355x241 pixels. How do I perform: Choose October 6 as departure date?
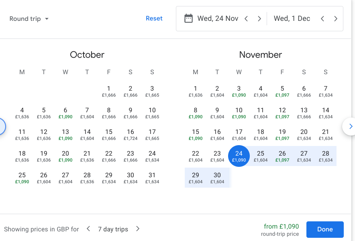click(65, 113)
